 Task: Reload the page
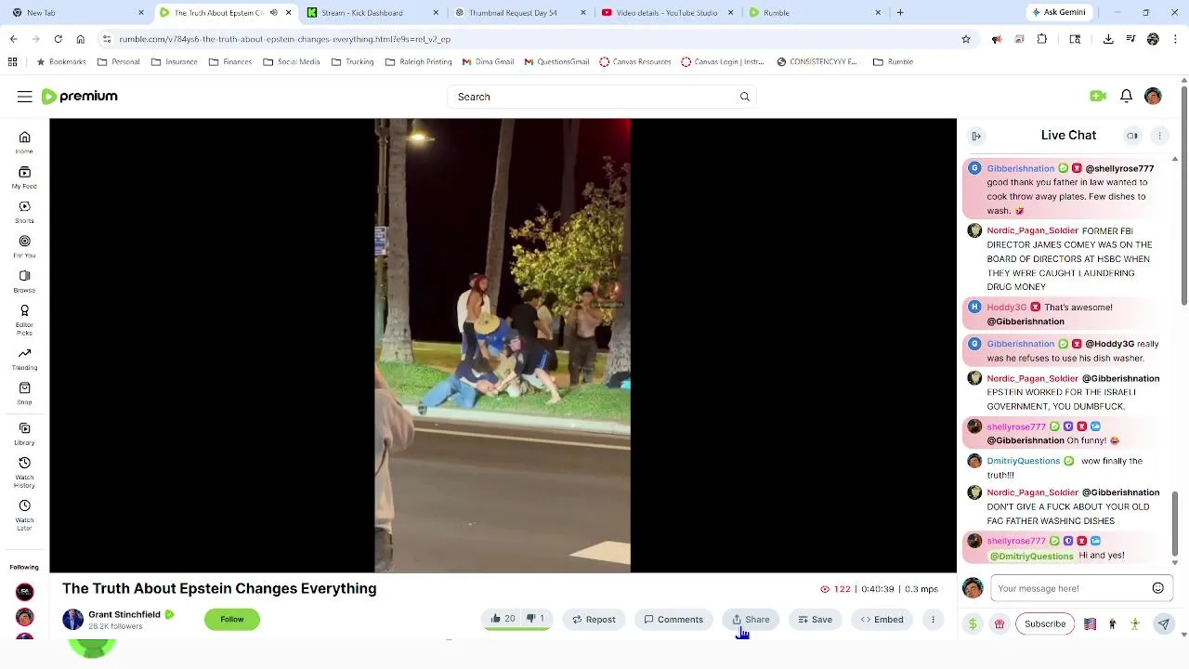point(58,39)
